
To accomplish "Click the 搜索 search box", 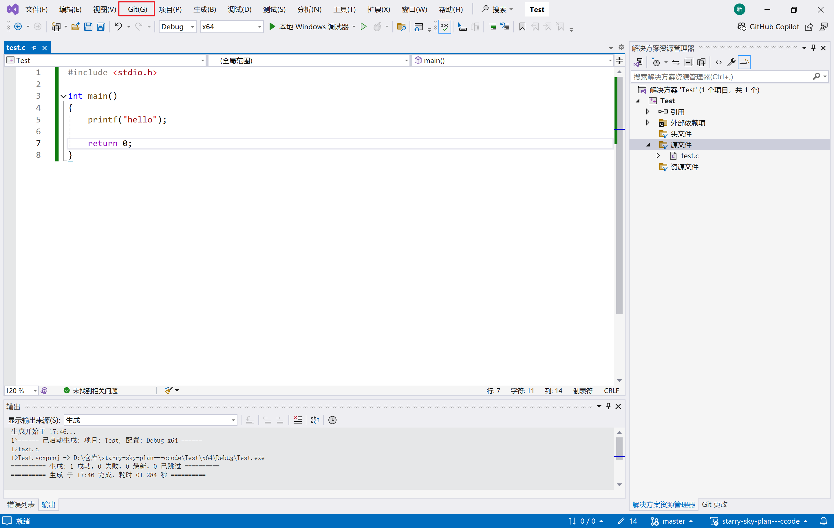I will click(497, 9).
